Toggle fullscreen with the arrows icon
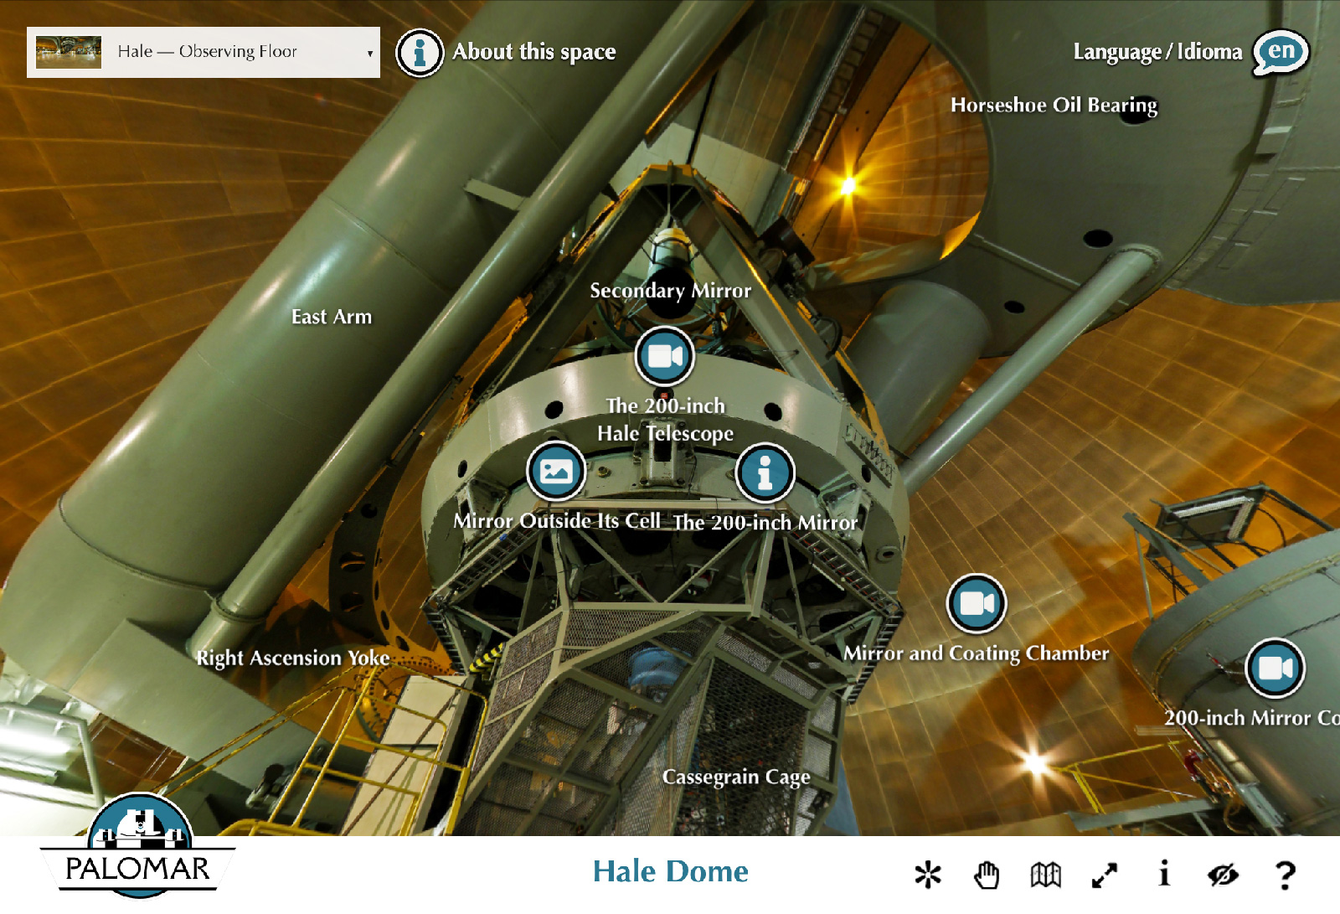Image resolution: width=1340 pixels, height=914 pixels. click(x=1105, y=875)
